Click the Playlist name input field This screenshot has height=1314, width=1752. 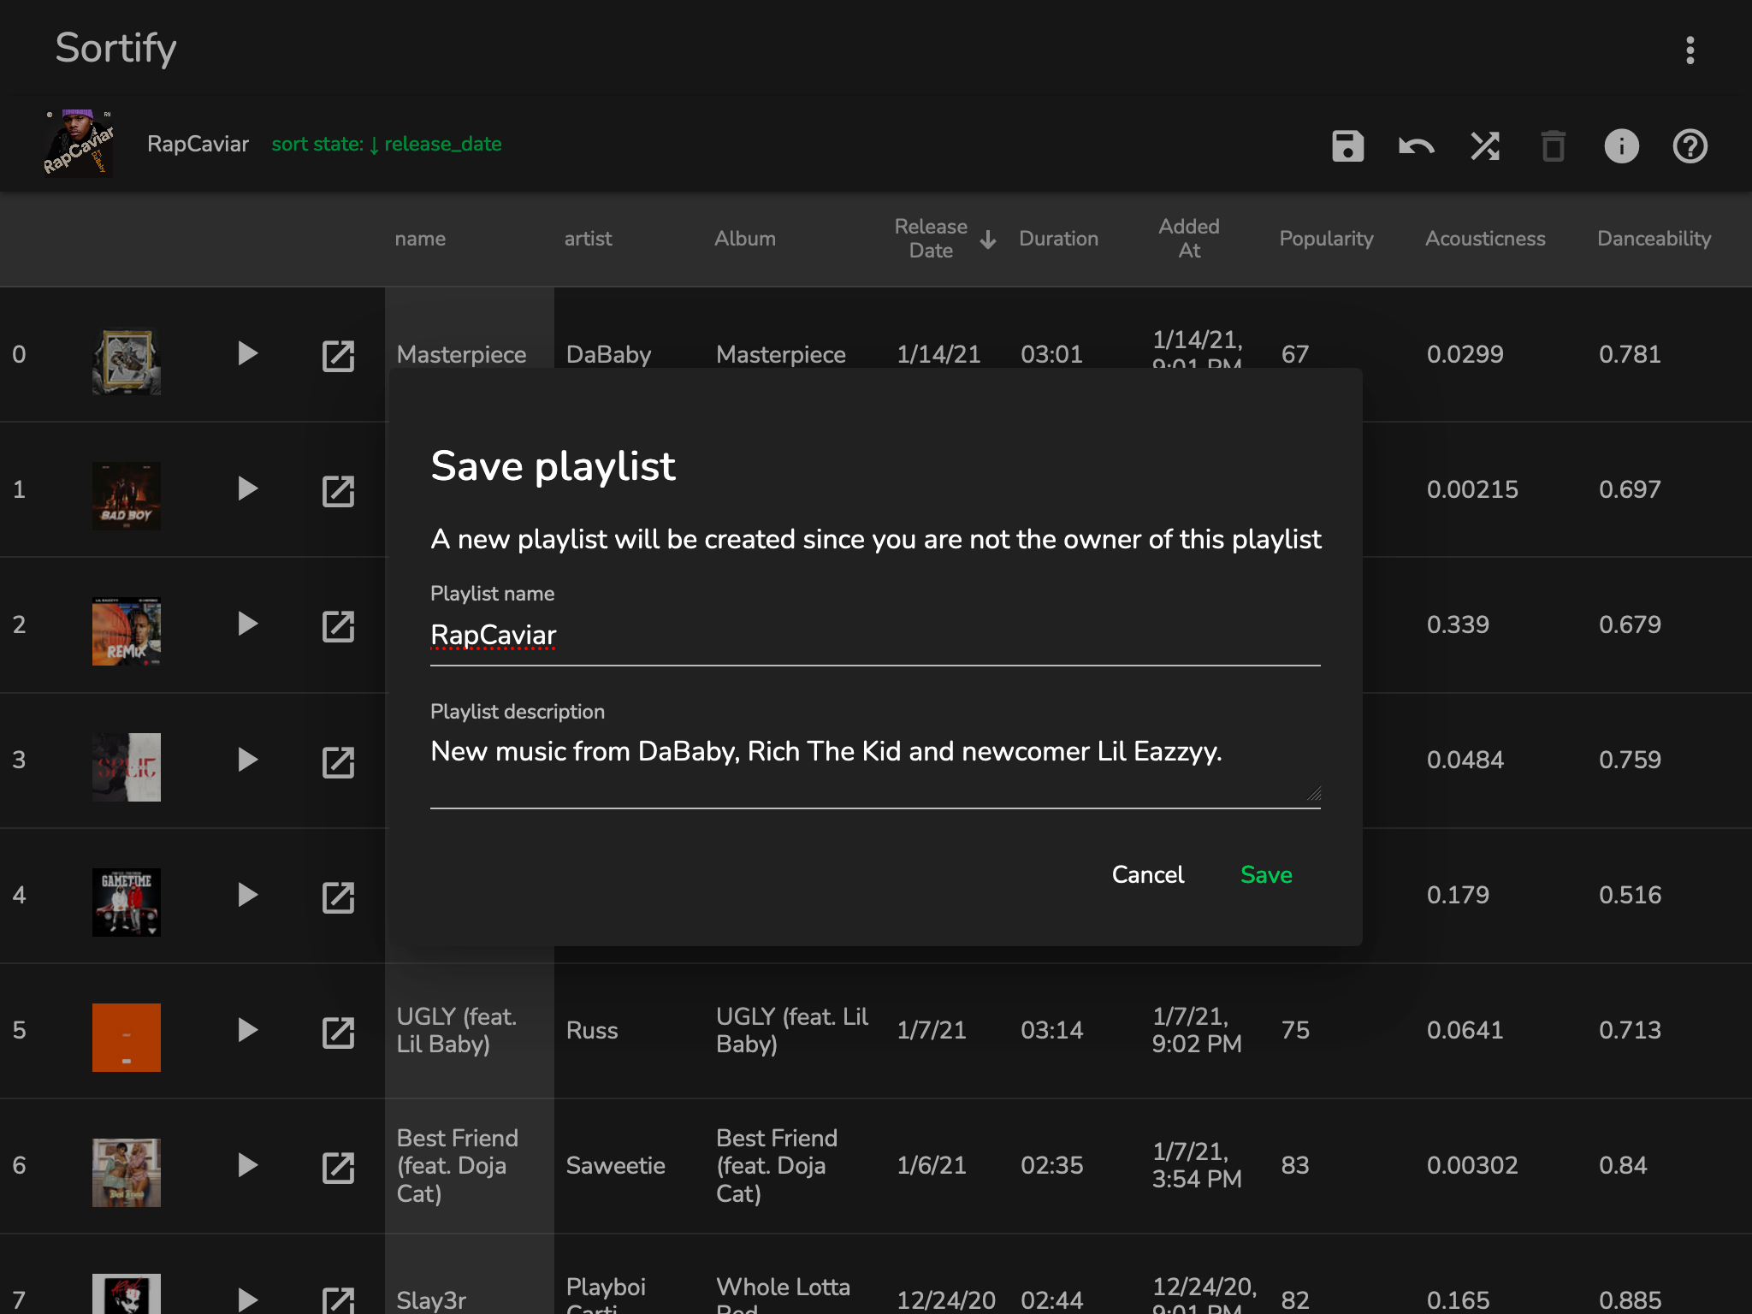(x=875, y=635)
